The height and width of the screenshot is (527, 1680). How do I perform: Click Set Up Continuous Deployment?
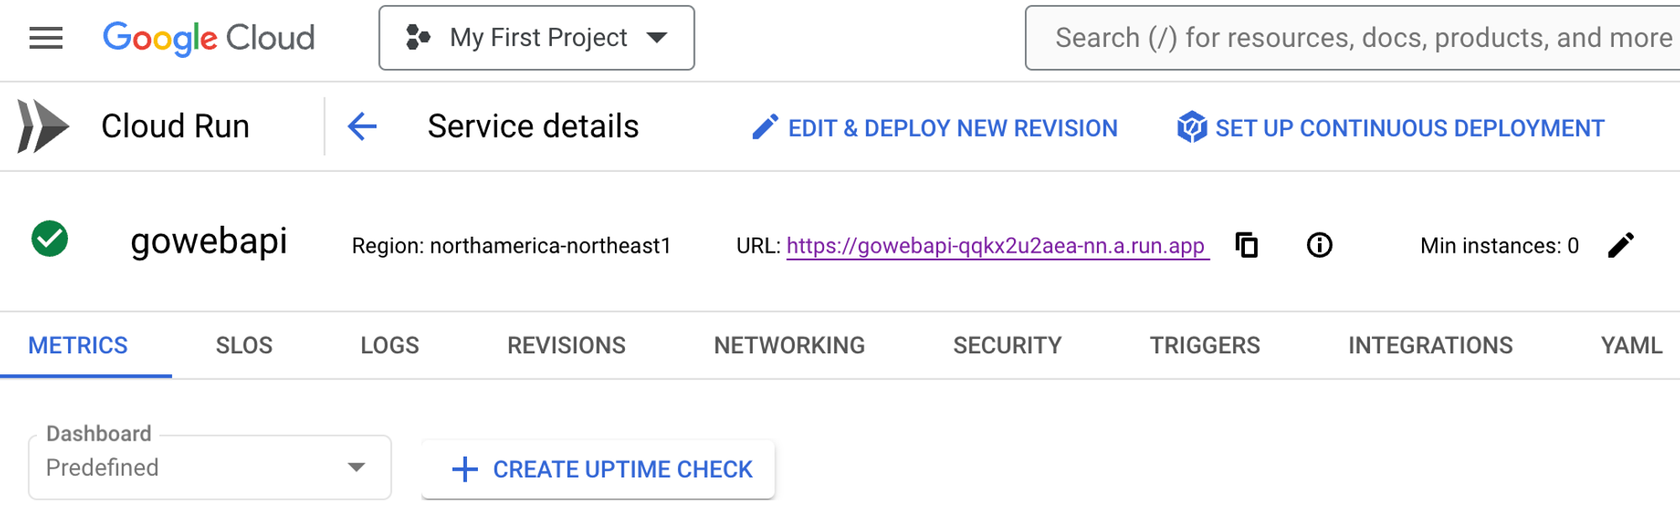coord(1391,128)
